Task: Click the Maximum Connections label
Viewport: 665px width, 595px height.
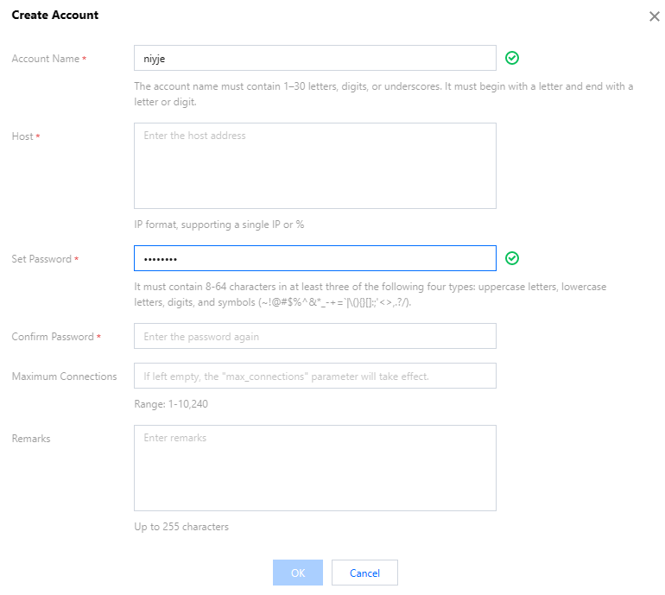Action: (64, 377)
